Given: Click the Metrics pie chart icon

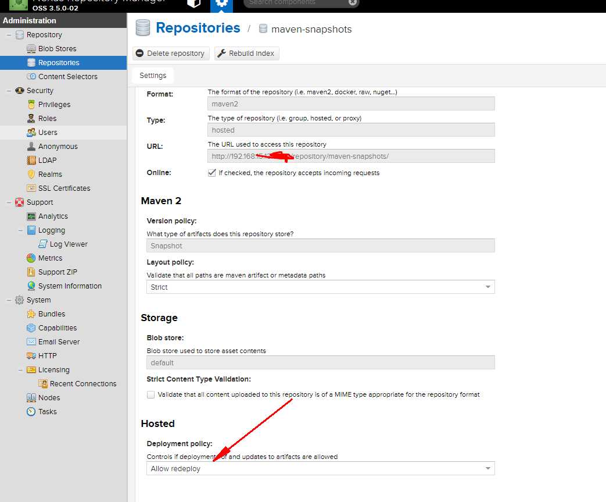Looking at the screenshot, I should coord(31,258).
